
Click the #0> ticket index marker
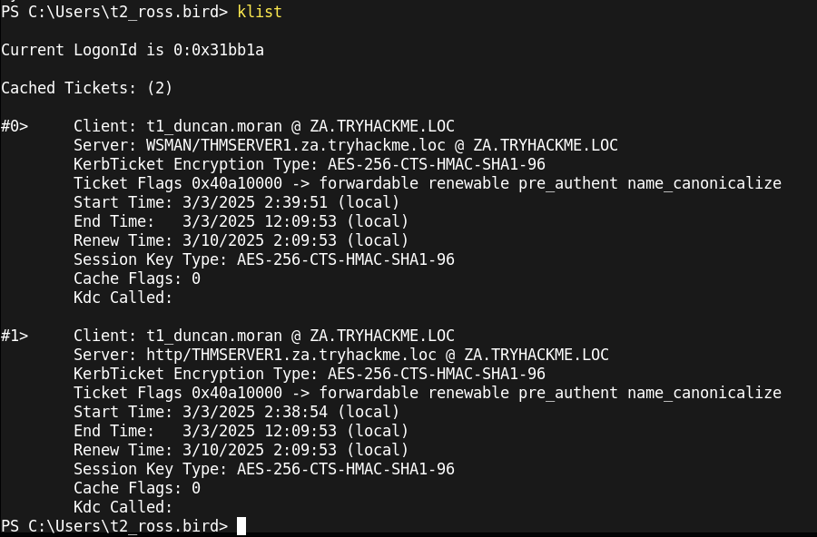tap(15, 126)
